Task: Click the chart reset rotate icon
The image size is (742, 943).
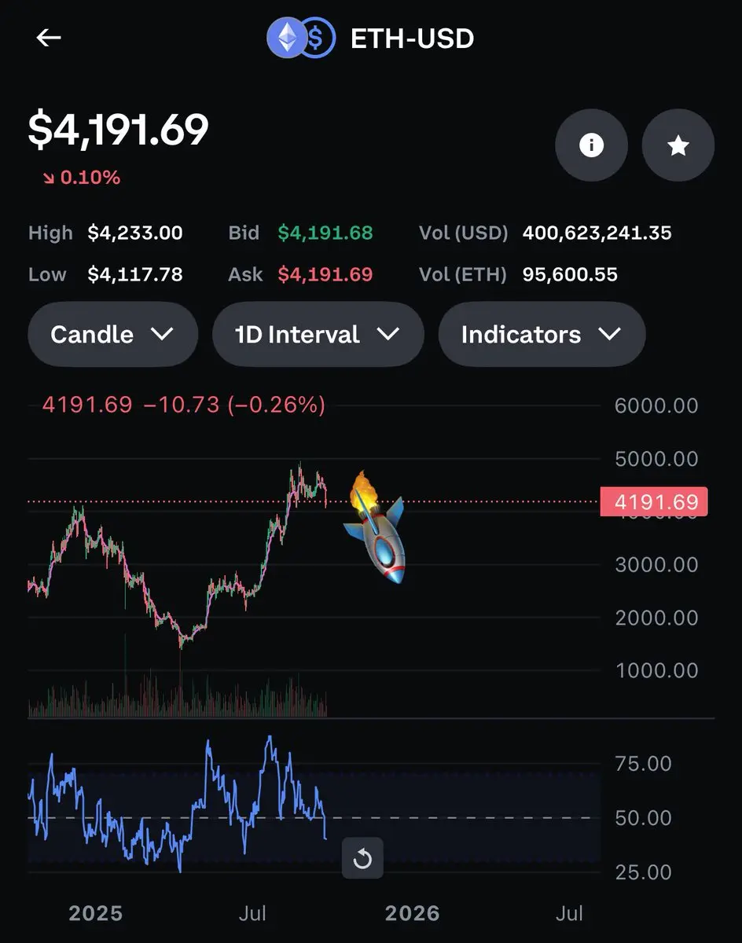Action: (x=362, y=859)
